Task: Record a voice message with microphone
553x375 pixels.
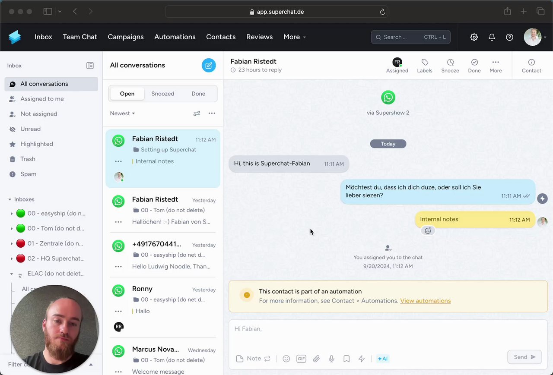Action: click(331, 358)
